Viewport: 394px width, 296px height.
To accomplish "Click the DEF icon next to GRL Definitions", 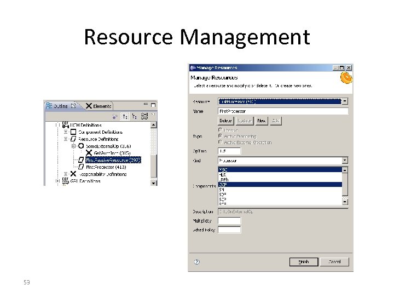I will 65,180.
